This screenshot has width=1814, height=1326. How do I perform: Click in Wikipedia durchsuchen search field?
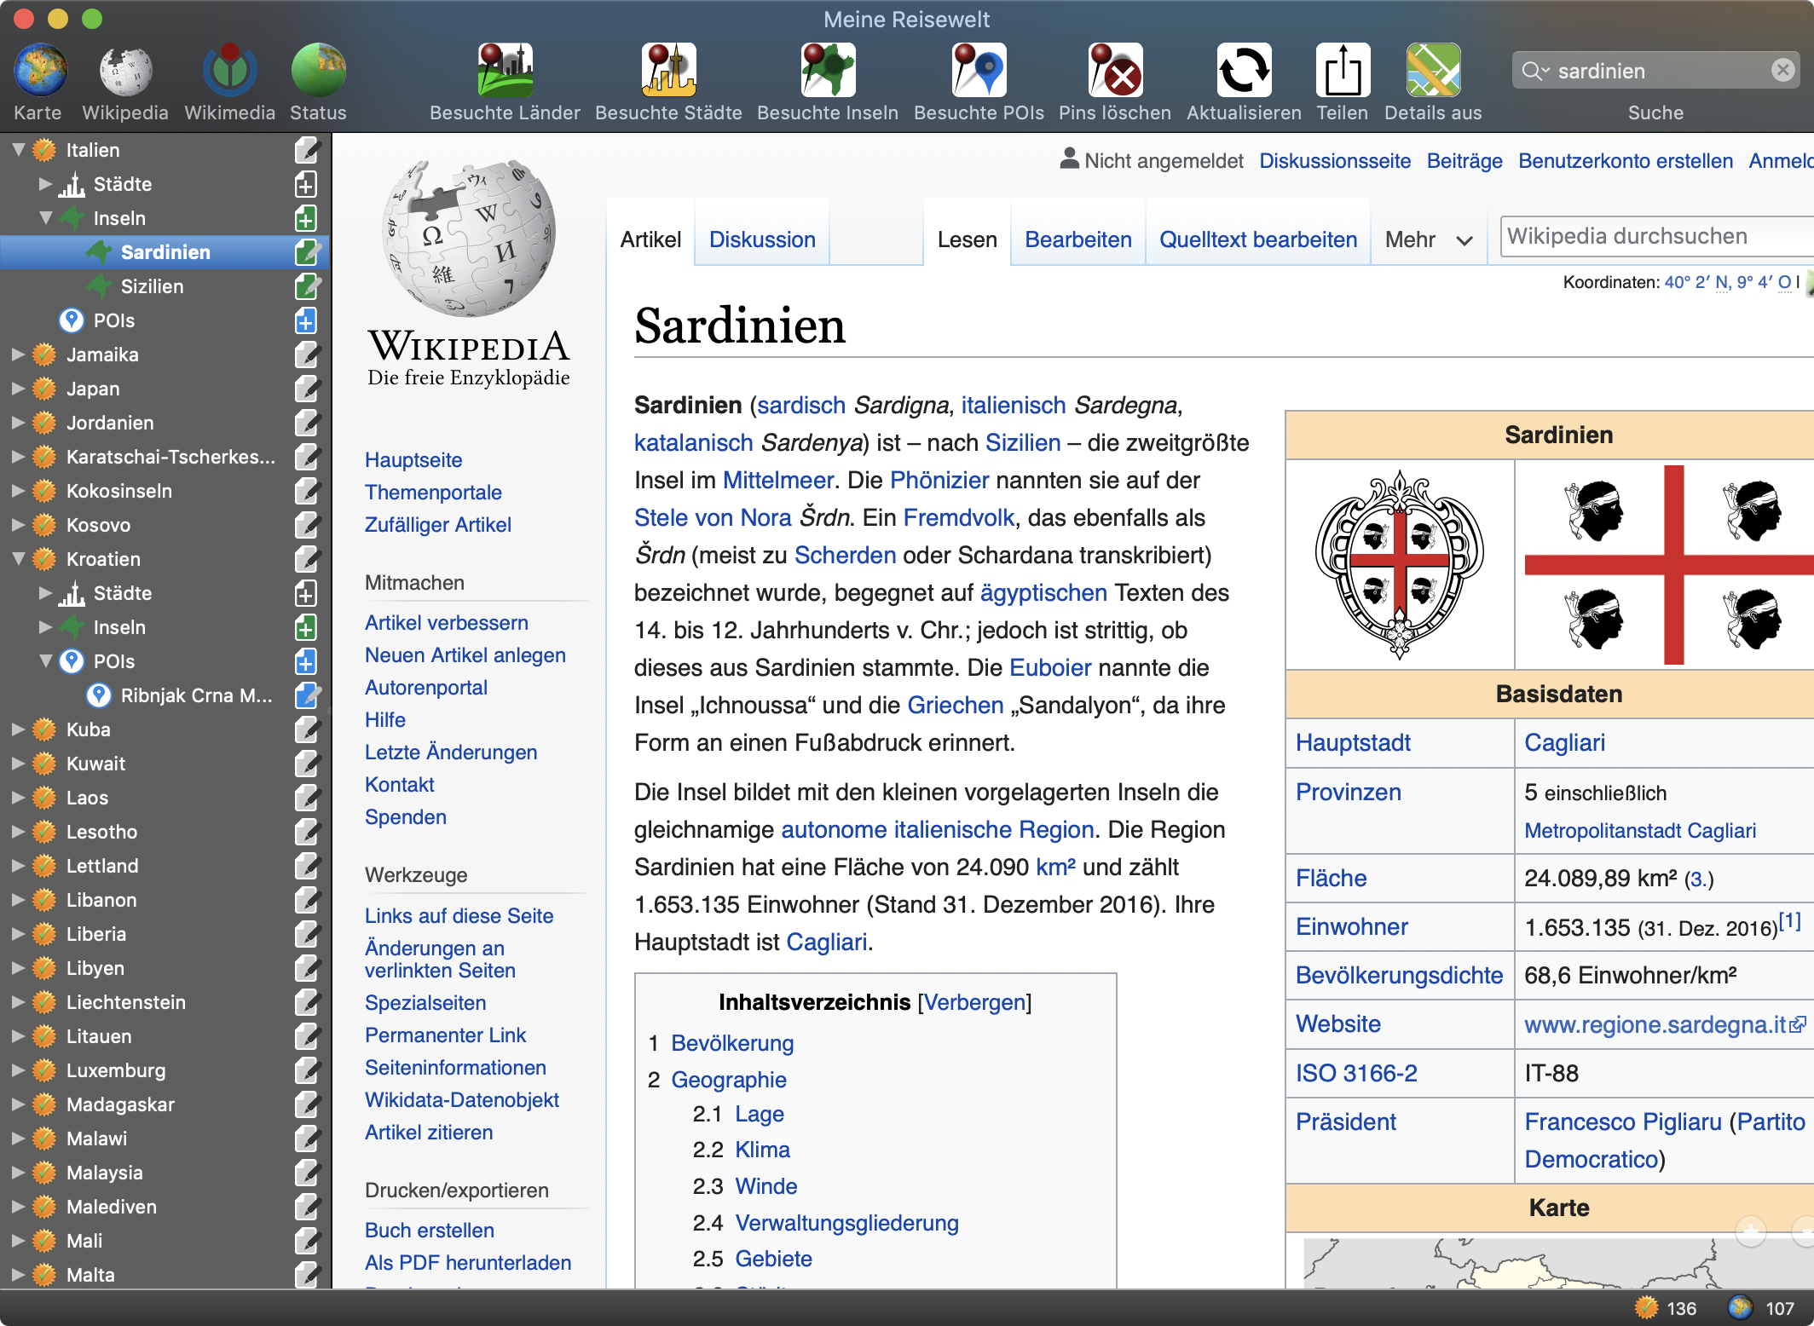tap(1657, 237)
